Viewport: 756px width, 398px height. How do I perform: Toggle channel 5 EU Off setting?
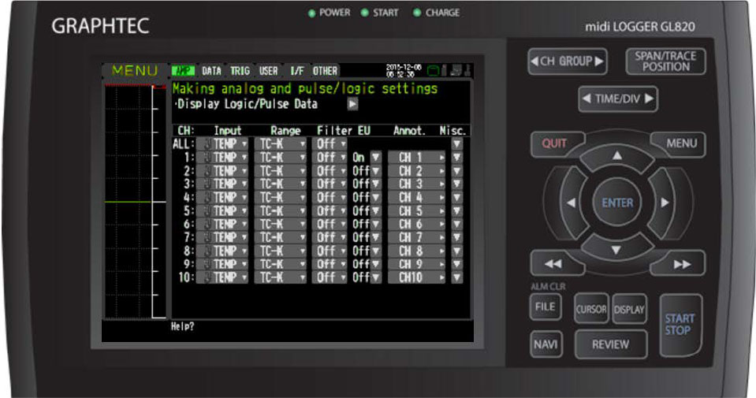click(x=367, y=211)
